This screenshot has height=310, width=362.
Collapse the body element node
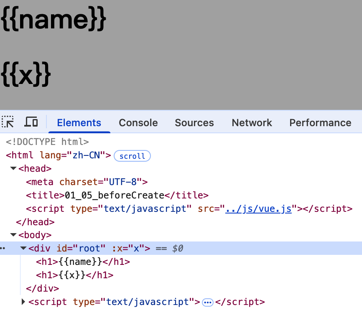[13, 236]
